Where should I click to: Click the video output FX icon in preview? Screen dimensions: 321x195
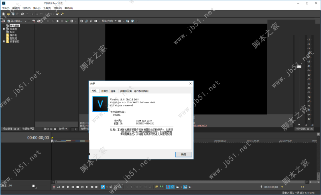click(91, 21)
